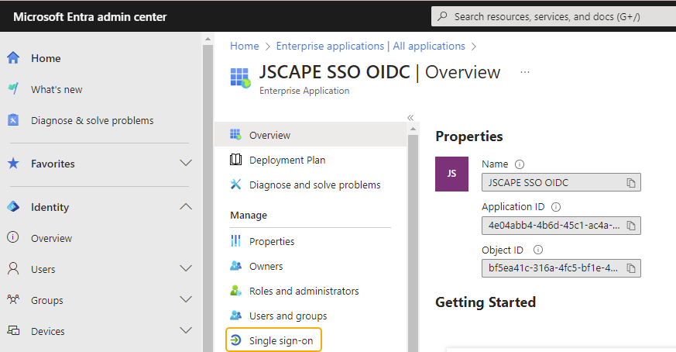Image resolution: width=676 pixels, height=352 pixels.
Task: Click the Favorites star icon
Action: coord(13,164)
